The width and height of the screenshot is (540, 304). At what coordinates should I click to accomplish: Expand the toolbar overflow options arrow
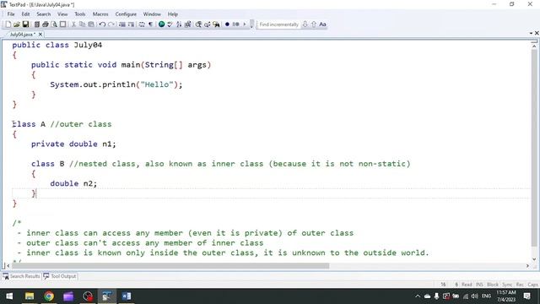pos(251,24)
